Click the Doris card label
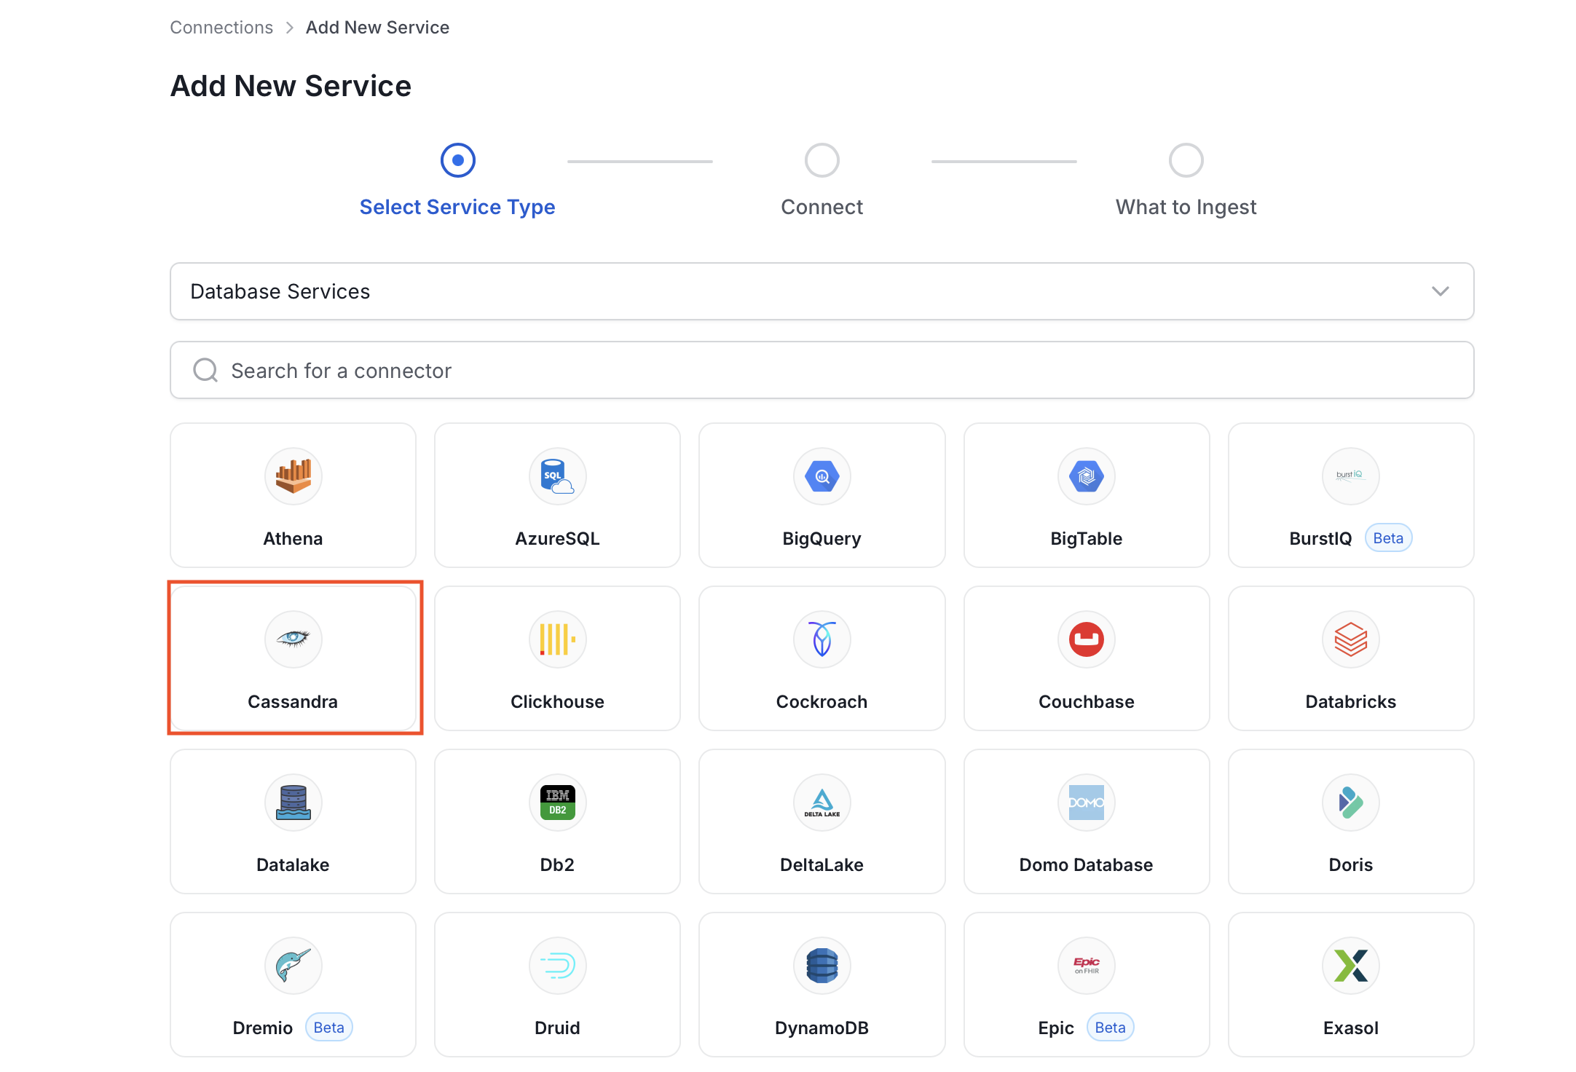This screenshot has width=1576, height=1072. pyautogui.click(x=1351, y=864)
